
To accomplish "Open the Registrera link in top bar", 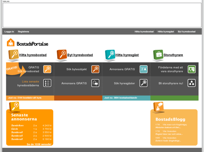I will click(x=23, y=32).
